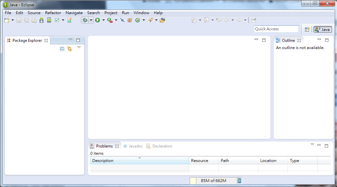Click the Open Type folder icon
Screen dimensions: 337x187
tap(162, 20)
